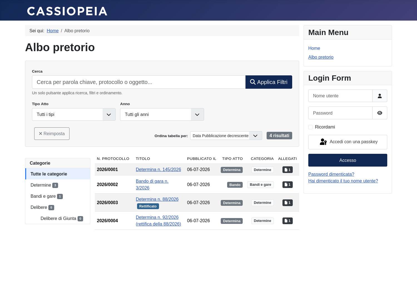Screen dimensions: 417x282
Task: Click the Accesso login button
Action: (348, 160)
